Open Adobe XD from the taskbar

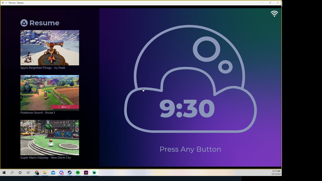(x=86, y=173)
